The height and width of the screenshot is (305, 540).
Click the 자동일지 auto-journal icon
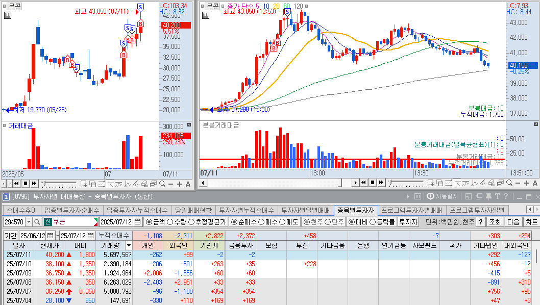[x=443, y=196]
